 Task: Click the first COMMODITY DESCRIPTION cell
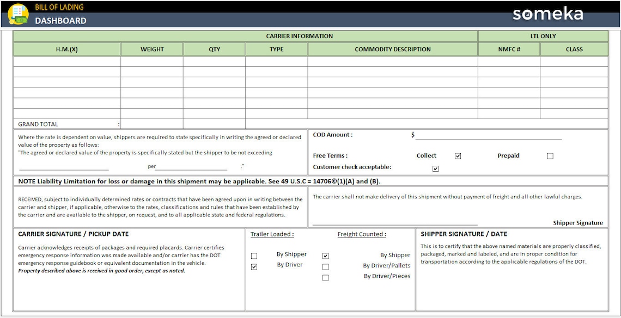[392, 61]
